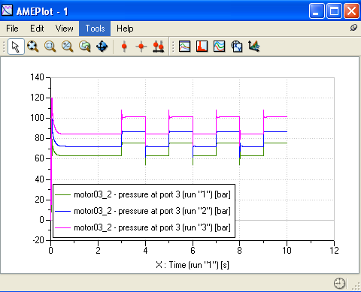Click the status bar clock icon
Screen dimensions: 361x292
pos(339,284)
